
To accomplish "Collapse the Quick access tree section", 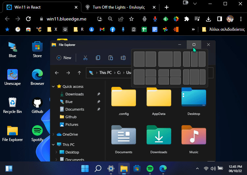I will click(53, 87).
